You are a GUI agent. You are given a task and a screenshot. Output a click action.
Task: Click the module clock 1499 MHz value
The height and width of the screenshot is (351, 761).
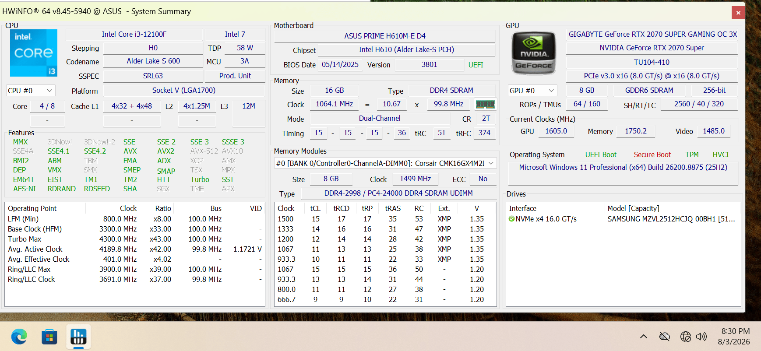point(415,179)
